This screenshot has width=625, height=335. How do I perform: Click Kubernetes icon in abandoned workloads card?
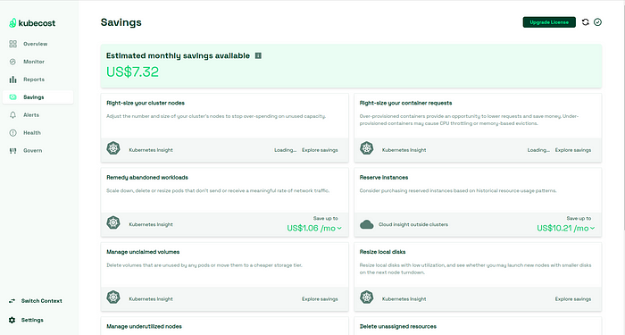pos(113,222)
